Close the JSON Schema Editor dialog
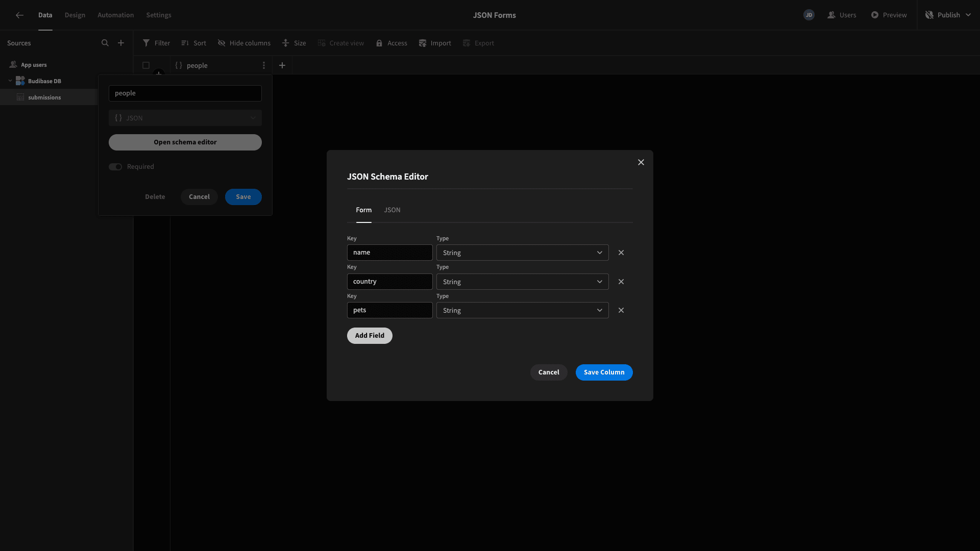Image resolution: width=980 pixels, height=551 pixels. [x=641, y=162]
